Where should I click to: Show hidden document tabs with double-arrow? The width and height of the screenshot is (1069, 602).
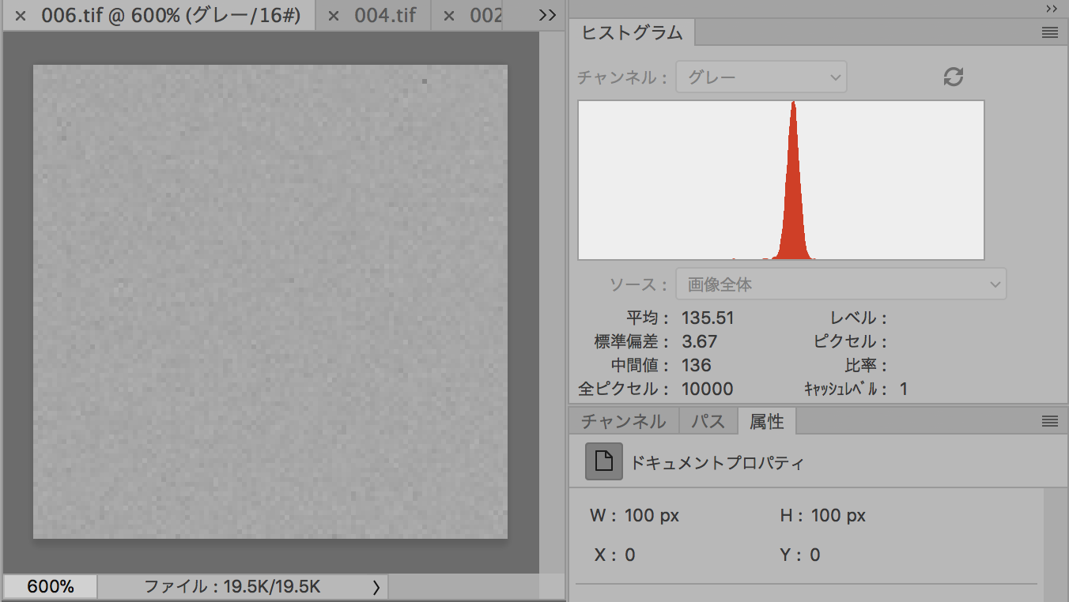click(546, 16)
